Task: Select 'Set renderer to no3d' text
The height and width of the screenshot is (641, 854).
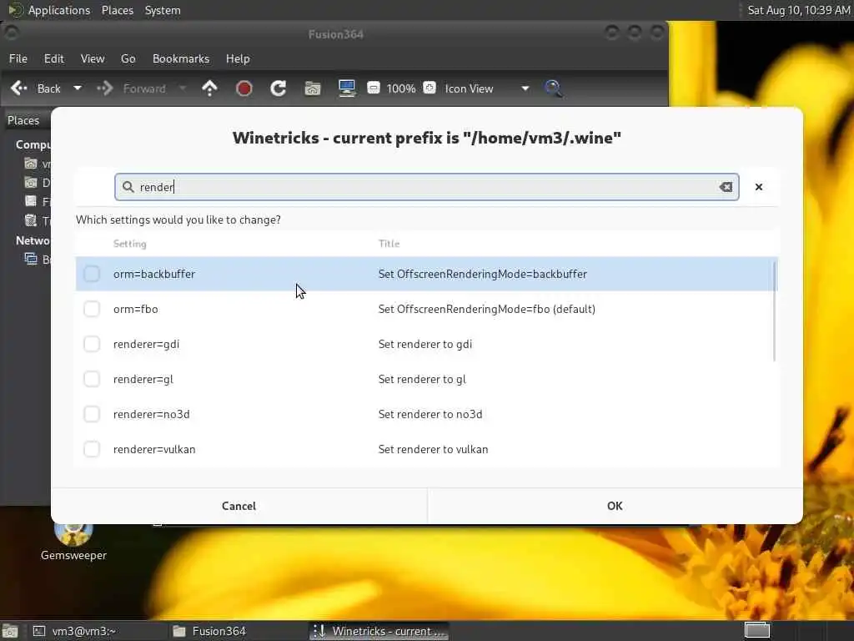Action: coord(430,414)
